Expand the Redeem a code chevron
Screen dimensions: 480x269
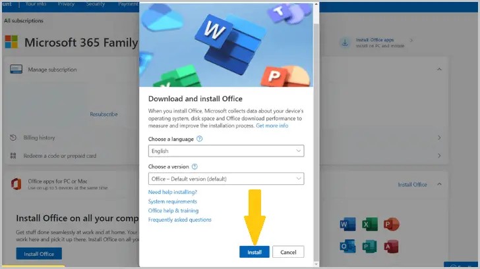(x=439, y=156)
